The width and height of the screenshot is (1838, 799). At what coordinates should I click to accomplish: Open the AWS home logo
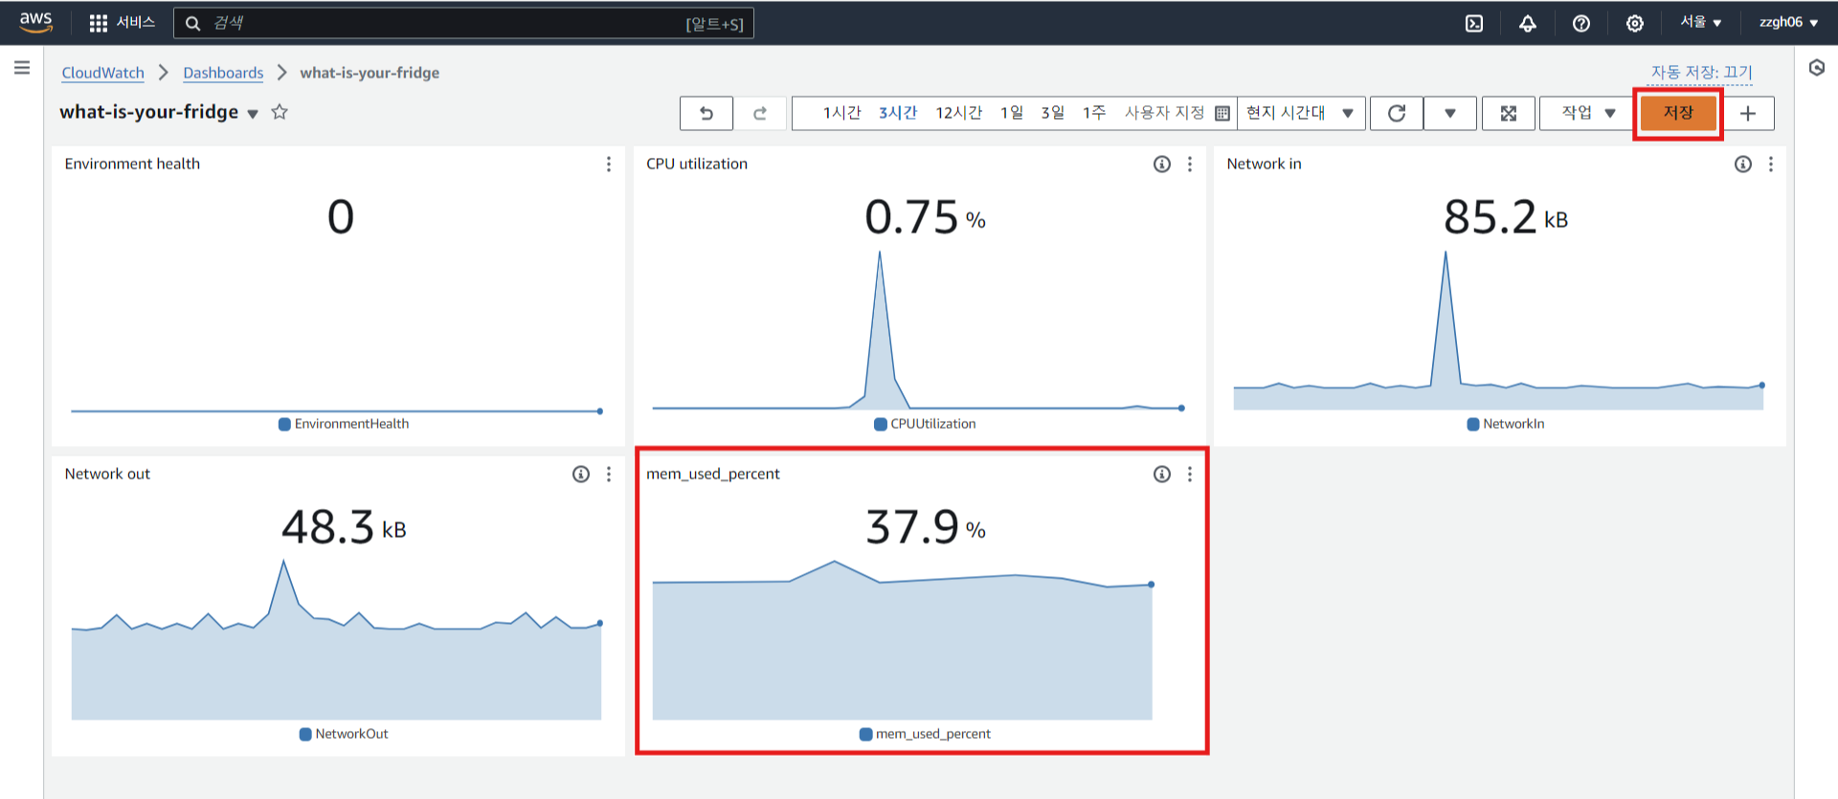(35, 22)
